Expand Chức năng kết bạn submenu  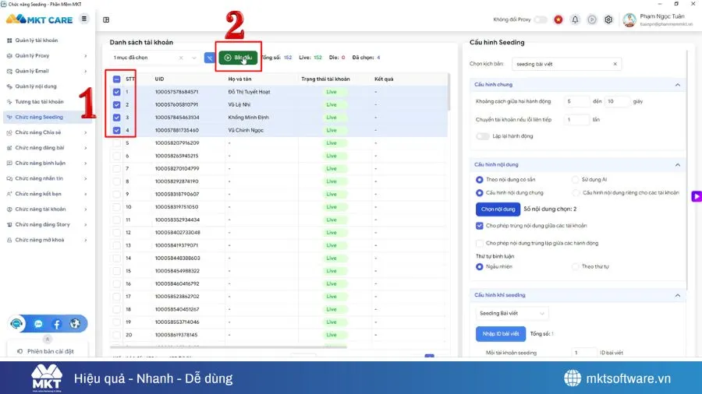[x=86, y=194]
